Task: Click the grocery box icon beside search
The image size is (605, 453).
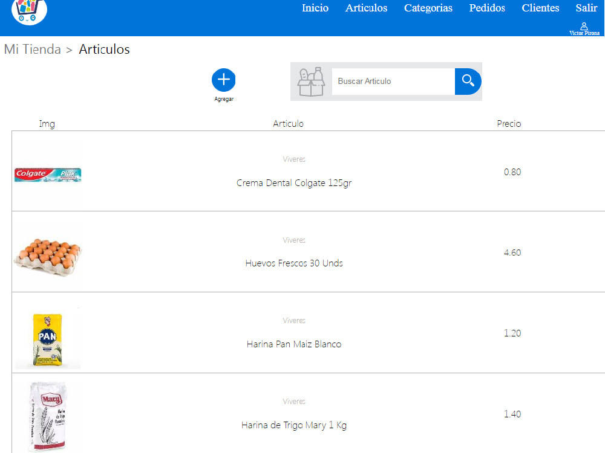Action: coord(311,82)
